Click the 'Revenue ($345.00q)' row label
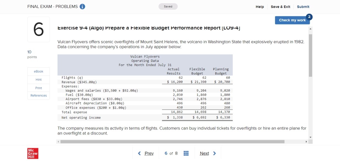The width and height of the screenshot is (340, 161). click(79, 82)
